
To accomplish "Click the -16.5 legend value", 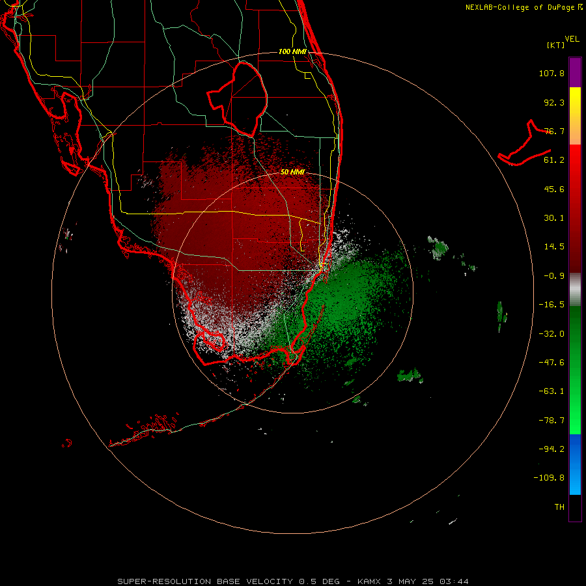I will (551, 305).
